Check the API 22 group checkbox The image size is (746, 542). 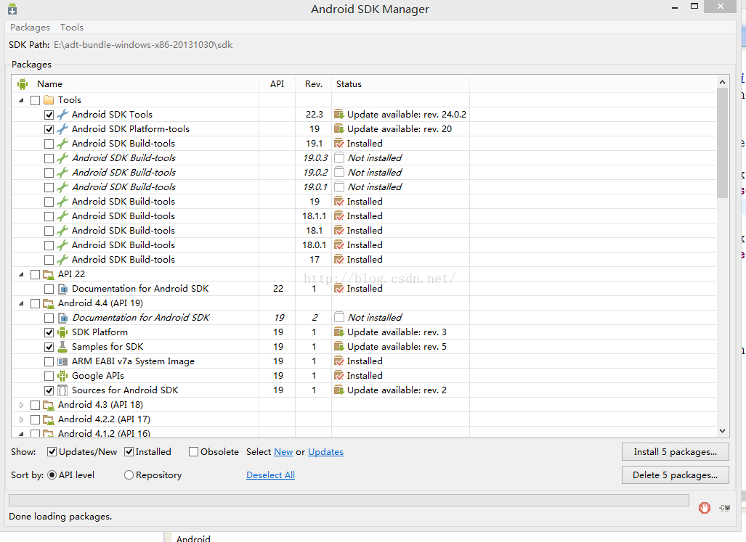point(35,274)
